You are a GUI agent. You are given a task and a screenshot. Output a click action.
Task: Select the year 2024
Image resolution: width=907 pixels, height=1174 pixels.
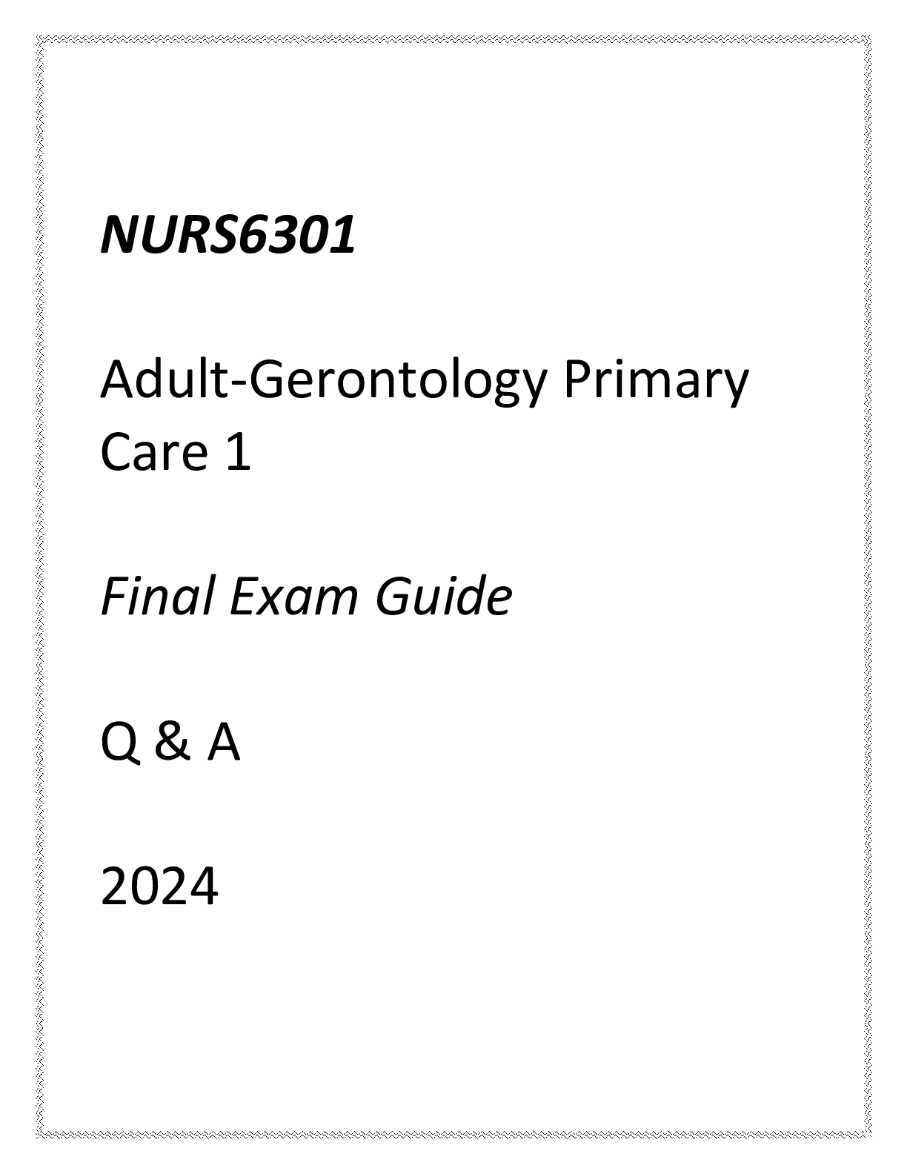click(x=159, y=888)
